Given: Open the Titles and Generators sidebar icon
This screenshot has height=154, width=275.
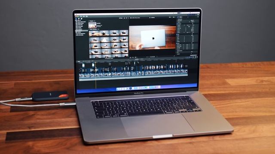Looking at the screenshot, I should point(81,19).
